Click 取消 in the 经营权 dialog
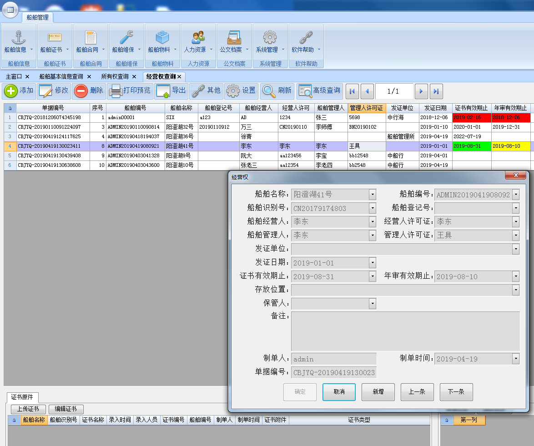534x446 pixels. coord(339,392)
